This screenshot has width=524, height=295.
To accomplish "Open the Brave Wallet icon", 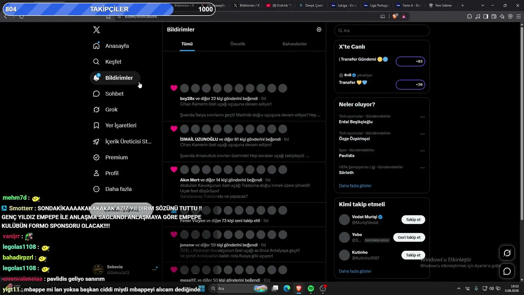I will tap(494, 16).
